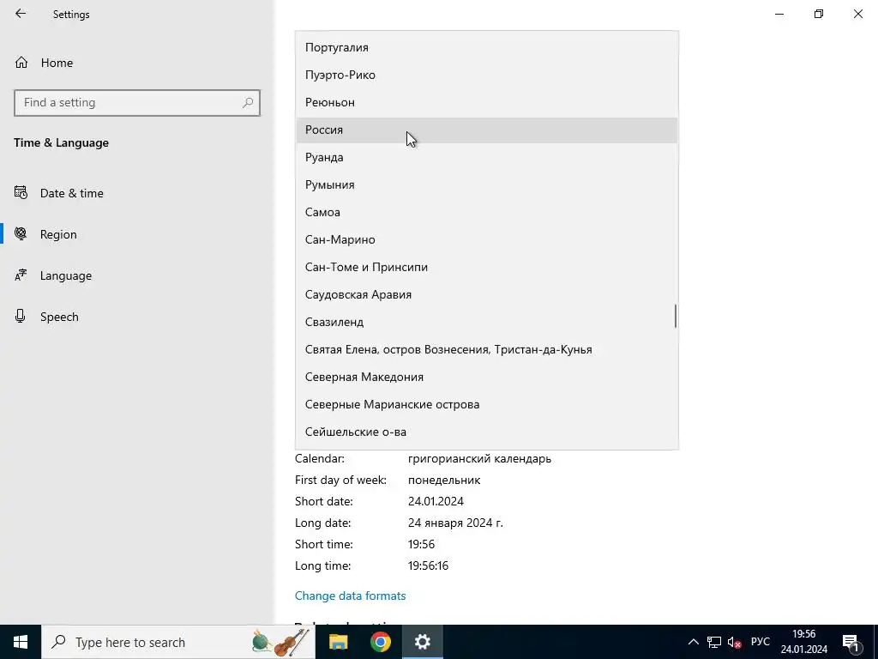Pick Россия as the region
The image size is (878, 659).
click(x=487, y=130)
